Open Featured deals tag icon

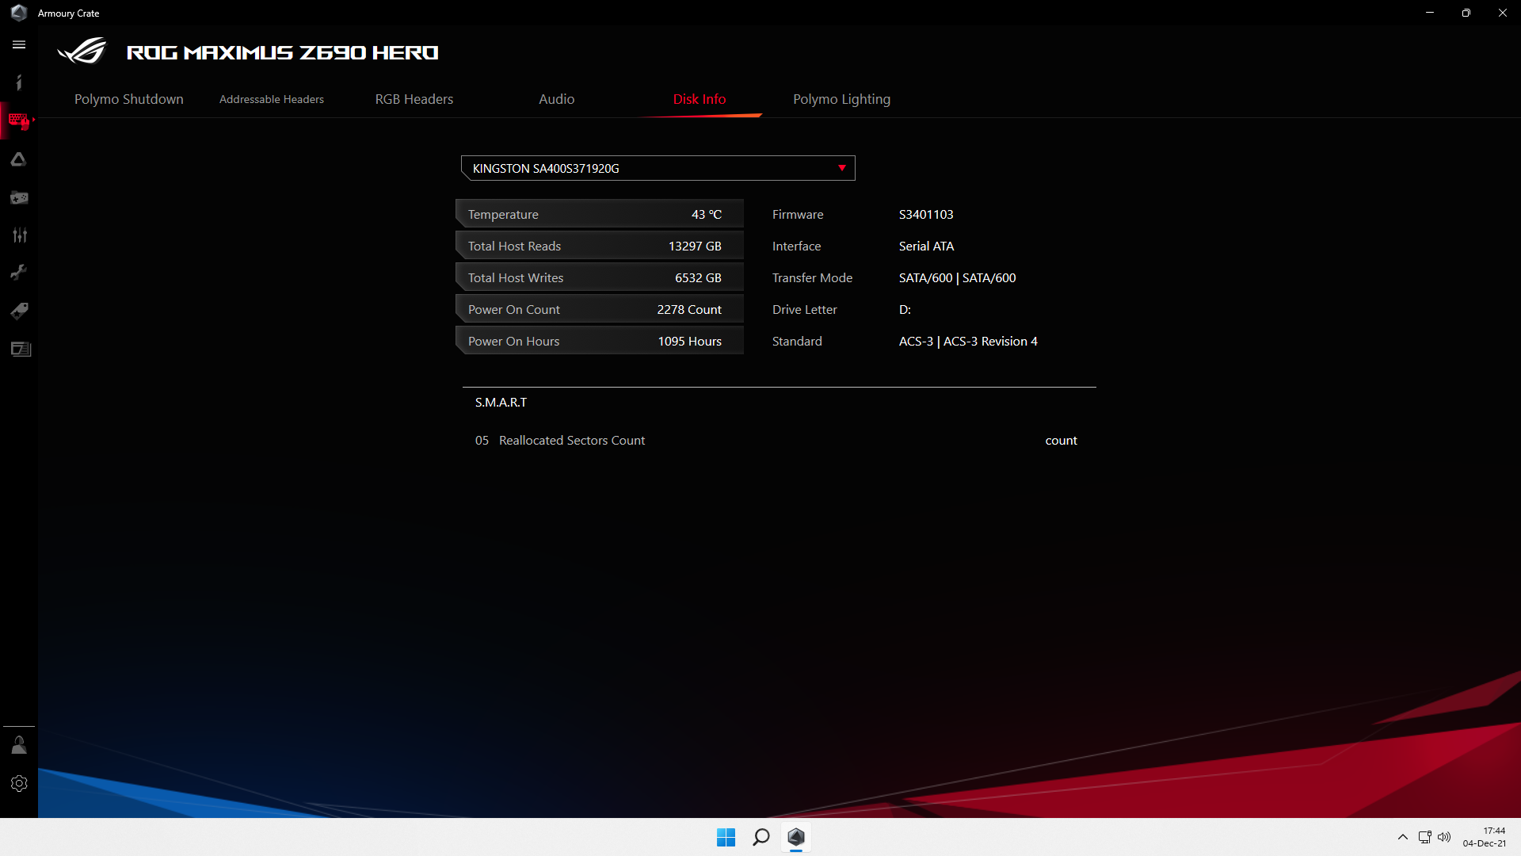19,311
